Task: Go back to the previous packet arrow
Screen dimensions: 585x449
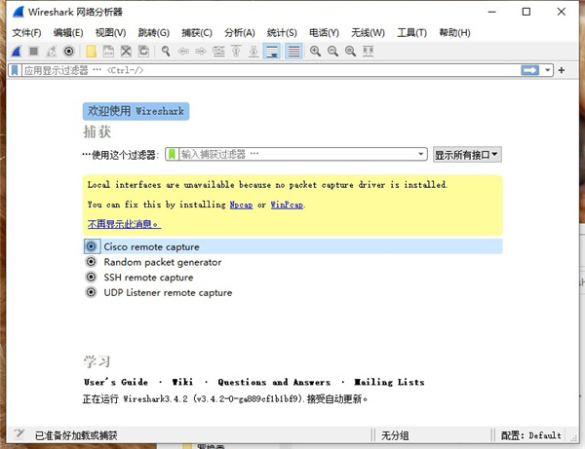Action: (183, 51)
